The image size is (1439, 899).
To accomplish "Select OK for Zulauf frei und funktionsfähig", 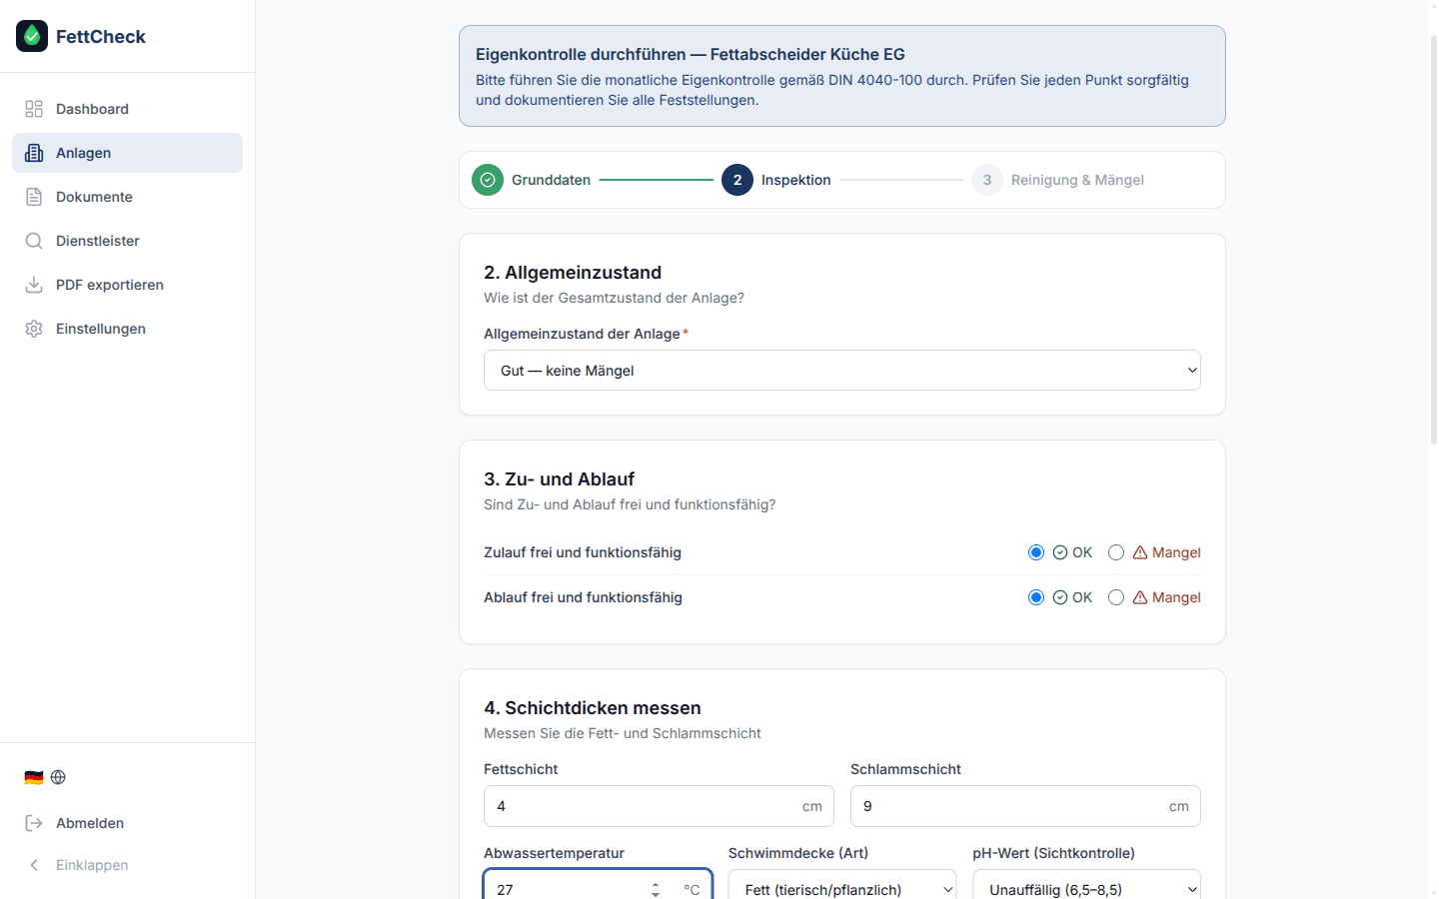I will click(x=1036, y=552).
